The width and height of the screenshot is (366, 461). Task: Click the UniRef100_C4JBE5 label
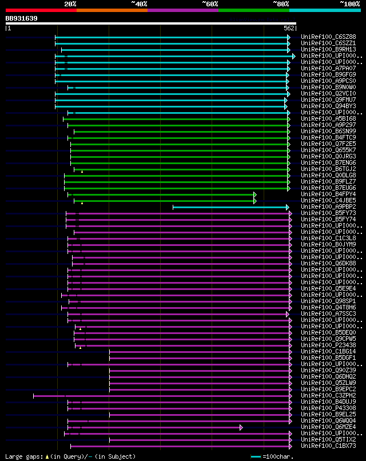click(328, 200)
